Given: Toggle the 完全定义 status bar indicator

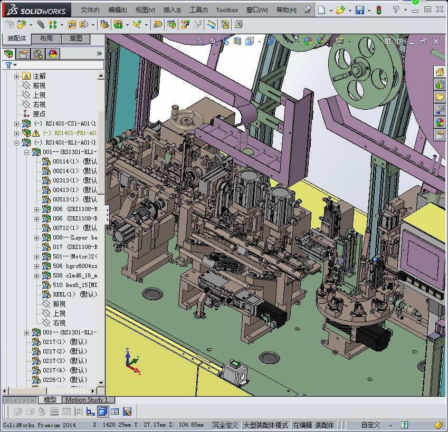Looking at the screenshot, I should tap(226, 425).
